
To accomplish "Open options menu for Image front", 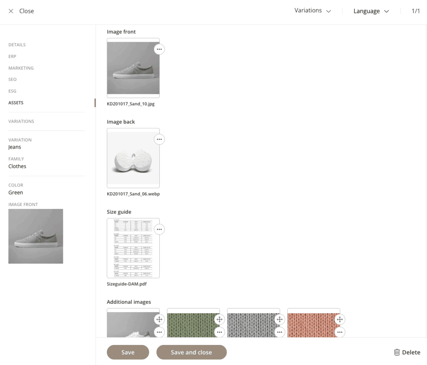I will pyautogui.click(x=159, y=49).
